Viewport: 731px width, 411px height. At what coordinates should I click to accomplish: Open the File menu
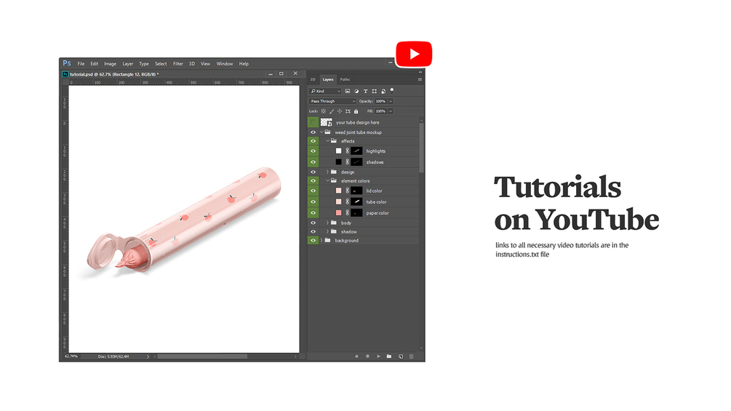tap(81, 64)
